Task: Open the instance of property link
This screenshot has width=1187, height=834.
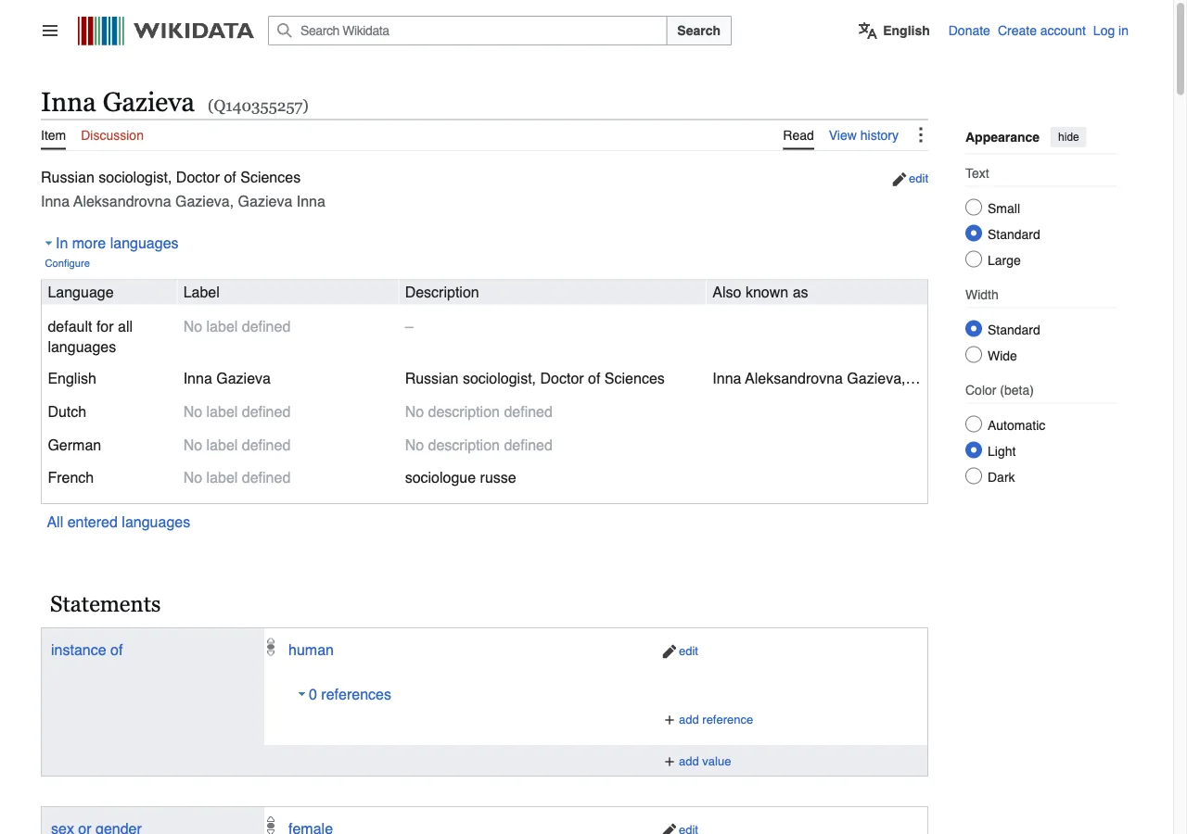Action: (x=86, y=650)
